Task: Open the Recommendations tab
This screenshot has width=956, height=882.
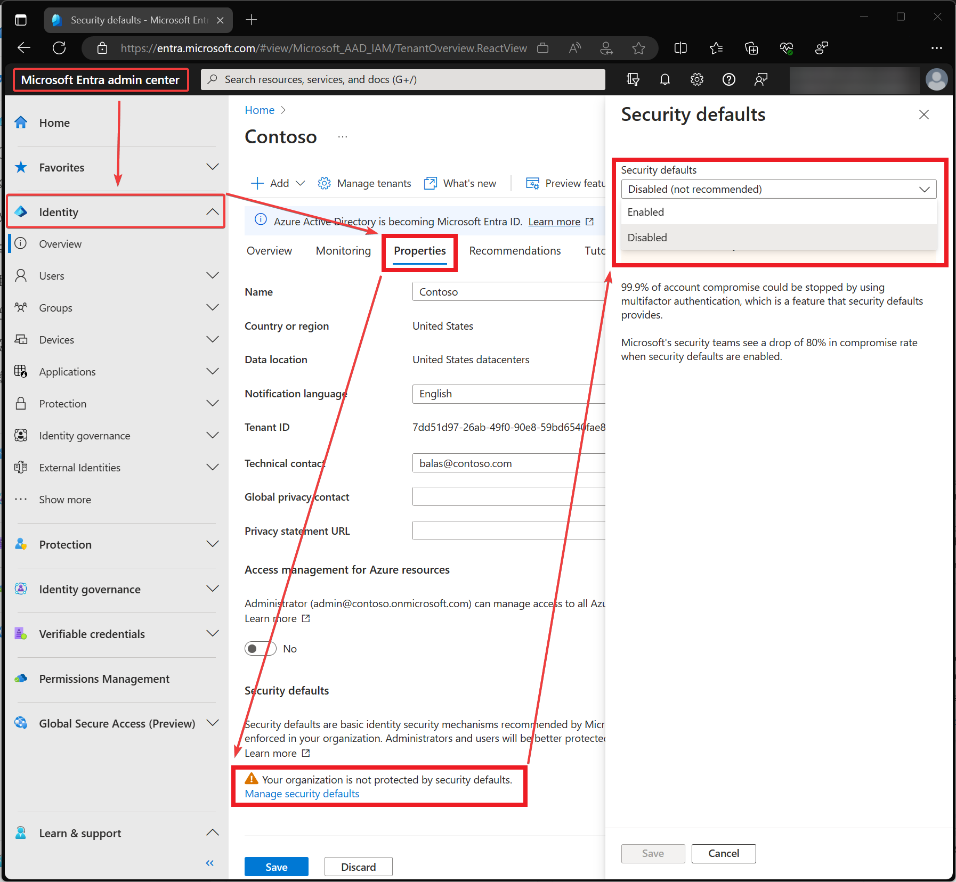Action: [x=514, y=251]
